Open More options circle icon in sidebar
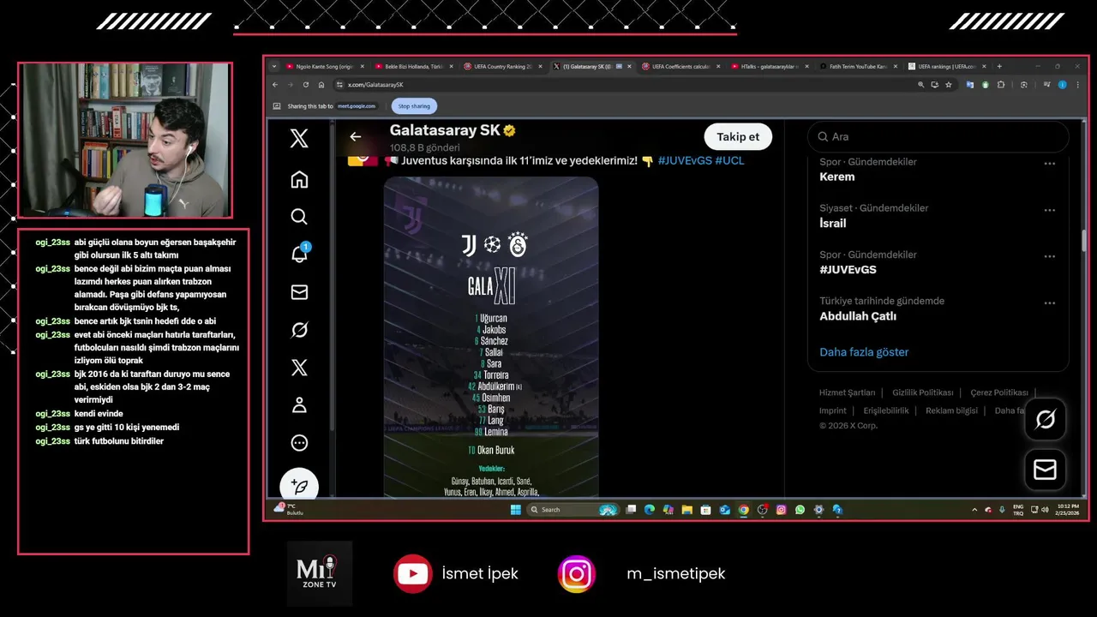1097x617 pixels. 299,443
